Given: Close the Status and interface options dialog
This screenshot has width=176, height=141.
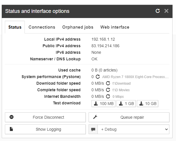Looking at the screenshot, I should [166, 11].
